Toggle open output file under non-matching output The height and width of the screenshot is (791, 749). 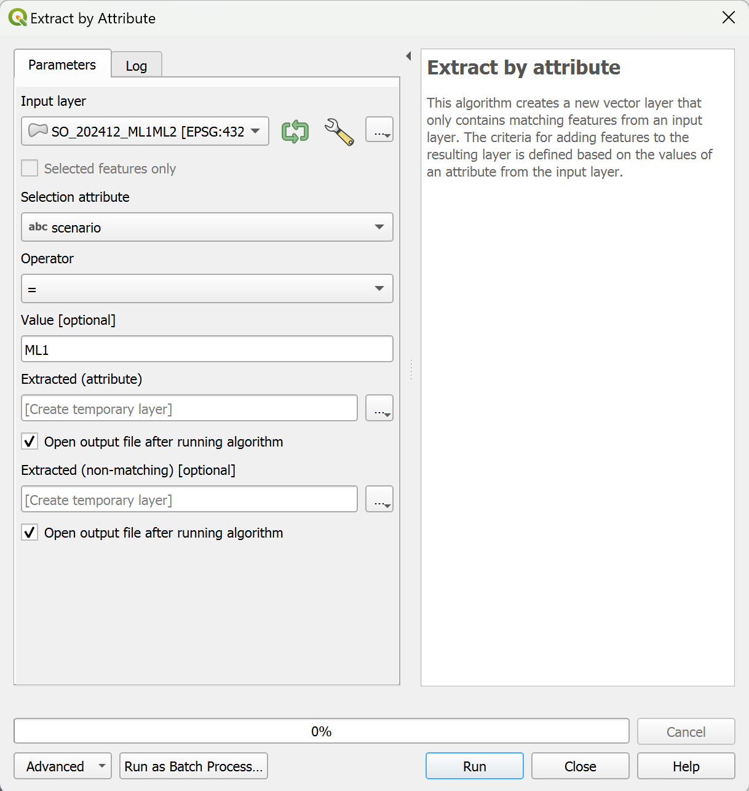point(30,533)
